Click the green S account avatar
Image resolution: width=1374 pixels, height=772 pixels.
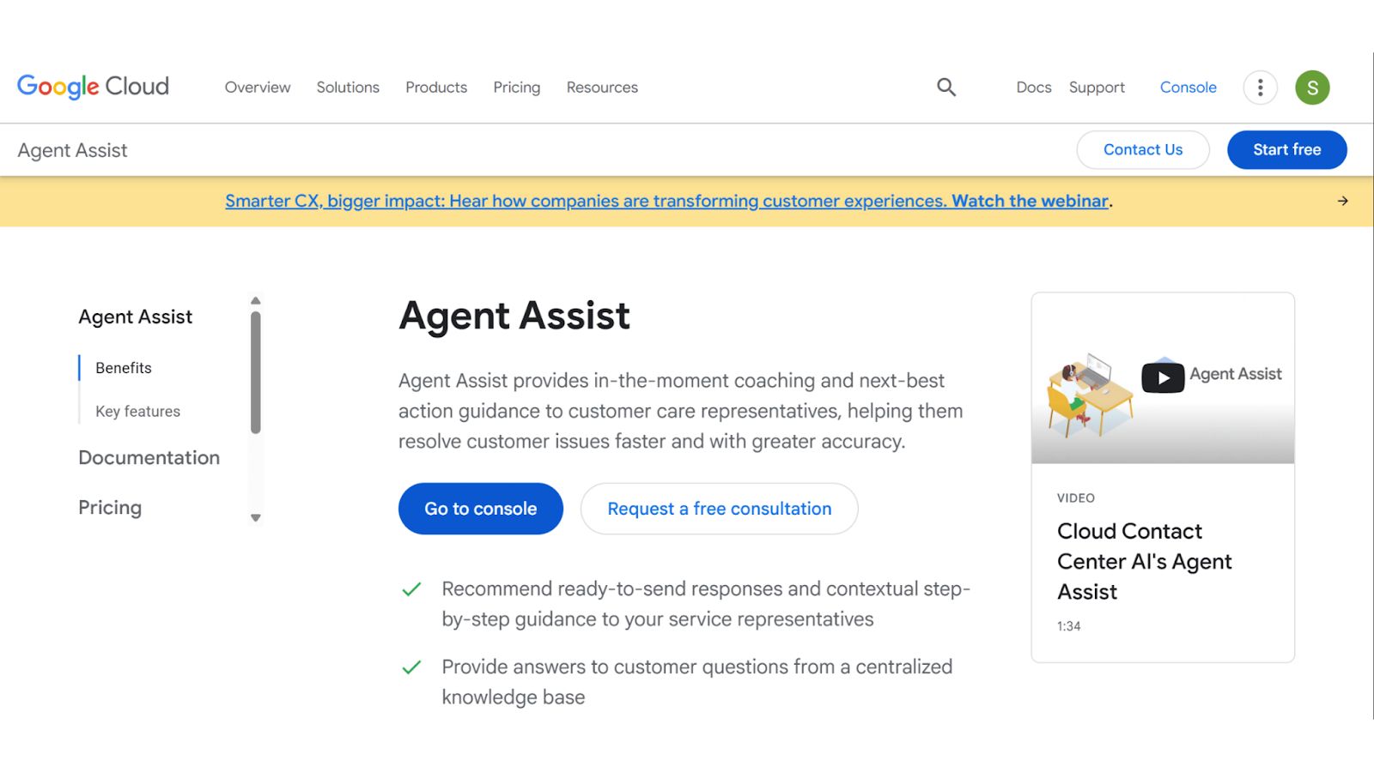pyautogui.click(x=1312, y=87)
